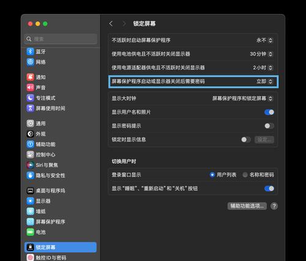This screenshot has width=306, height=261.
Task: Click the yellow minimize window button
Action: 38,24
